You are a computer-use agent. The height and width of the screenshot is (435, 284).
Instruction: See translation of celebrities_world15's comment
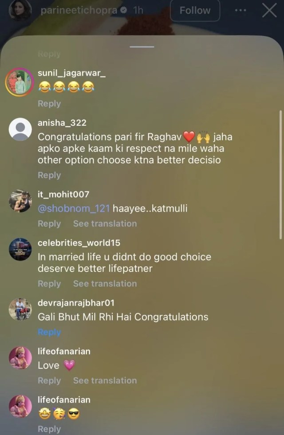(105, 283)
